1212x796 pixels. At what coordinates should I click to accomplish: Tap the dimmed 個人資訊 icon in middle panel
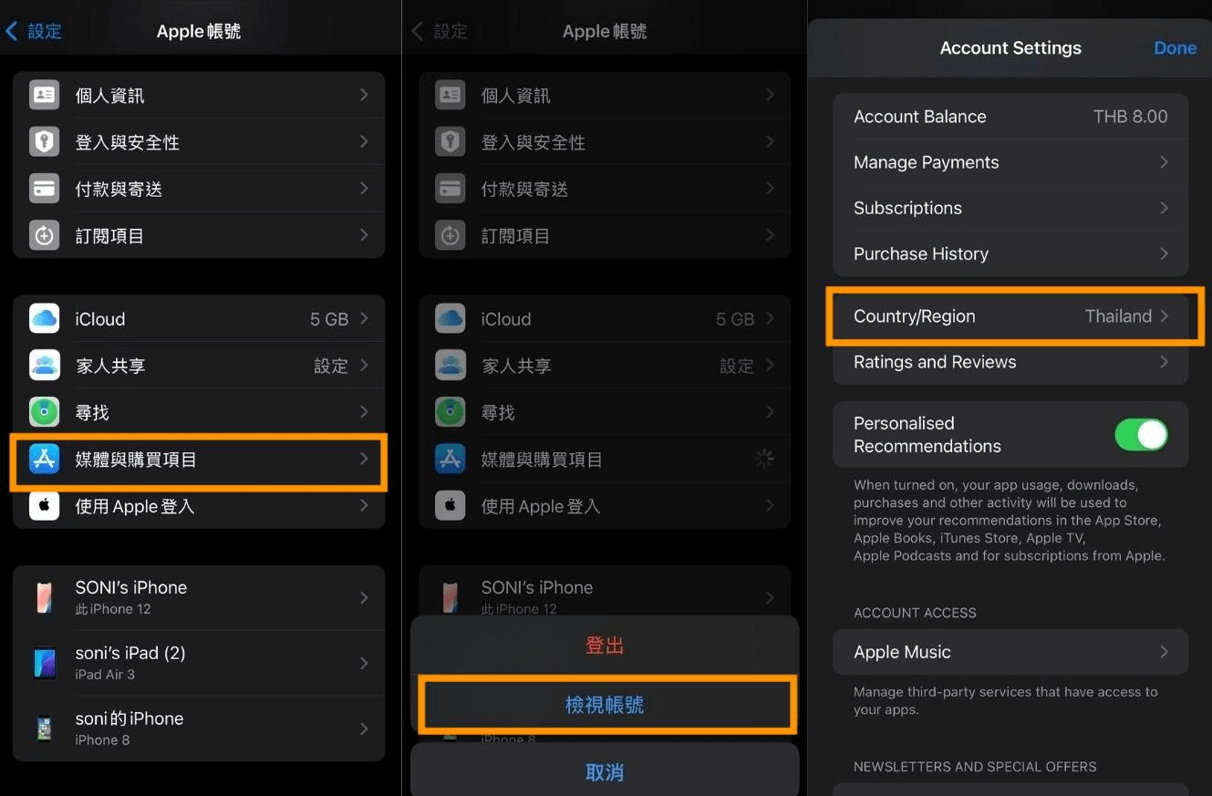click(450, 95)
